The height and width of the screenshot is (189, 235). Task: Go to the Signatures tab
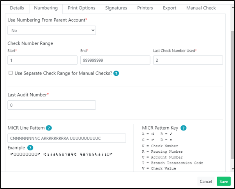tap(116, 8)
